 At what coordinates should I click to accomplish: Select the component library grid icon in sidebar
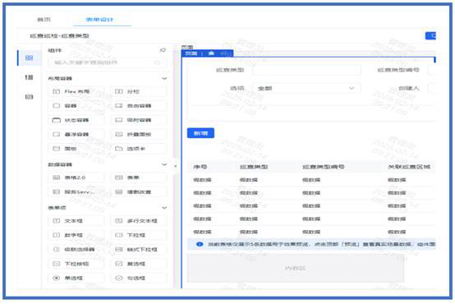click(x=29, y=58)
